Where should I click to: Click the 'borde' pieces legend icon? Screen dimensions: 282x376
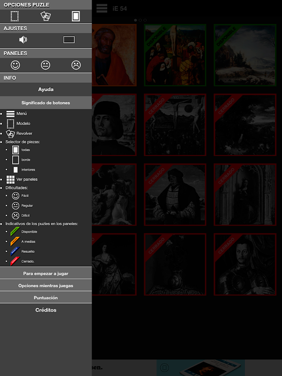16,160
